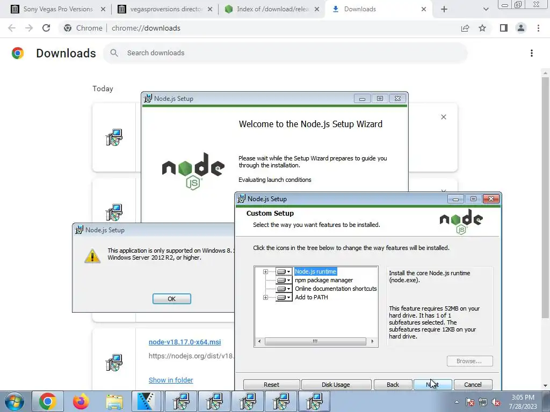
Task: Click the Action Center flag tray icon
Action: (x=470, y=402)
